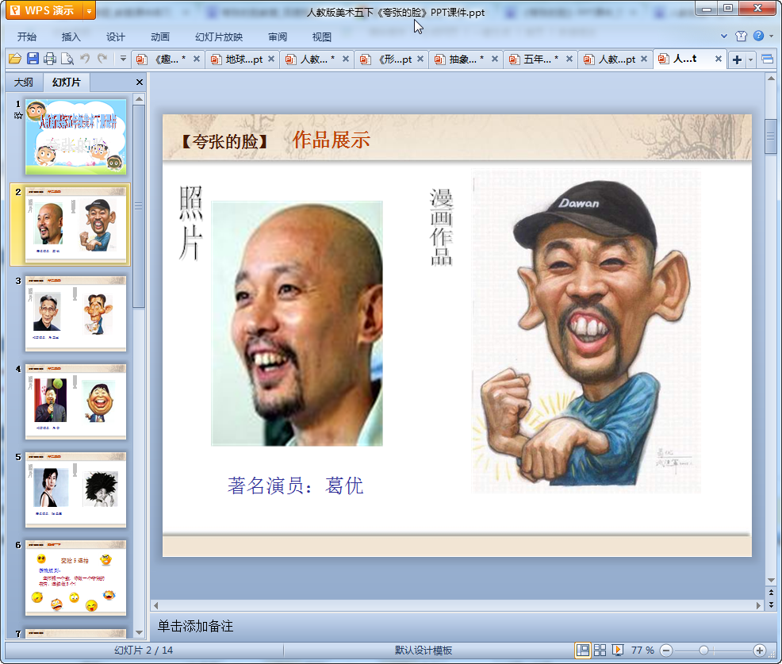
Task: Undo the last action
Action: pos(86,59)
